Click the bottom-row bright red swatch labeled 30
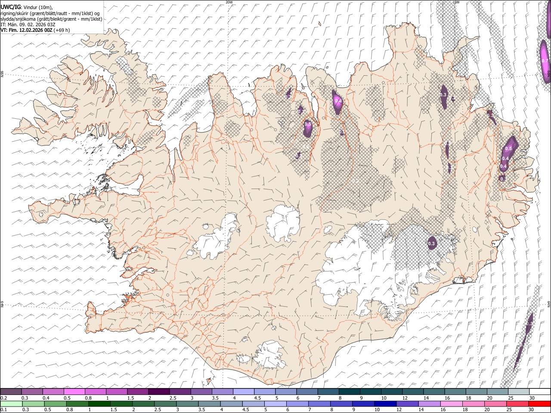The width and height of the screenshot is (551, 413). pos(539,404)
